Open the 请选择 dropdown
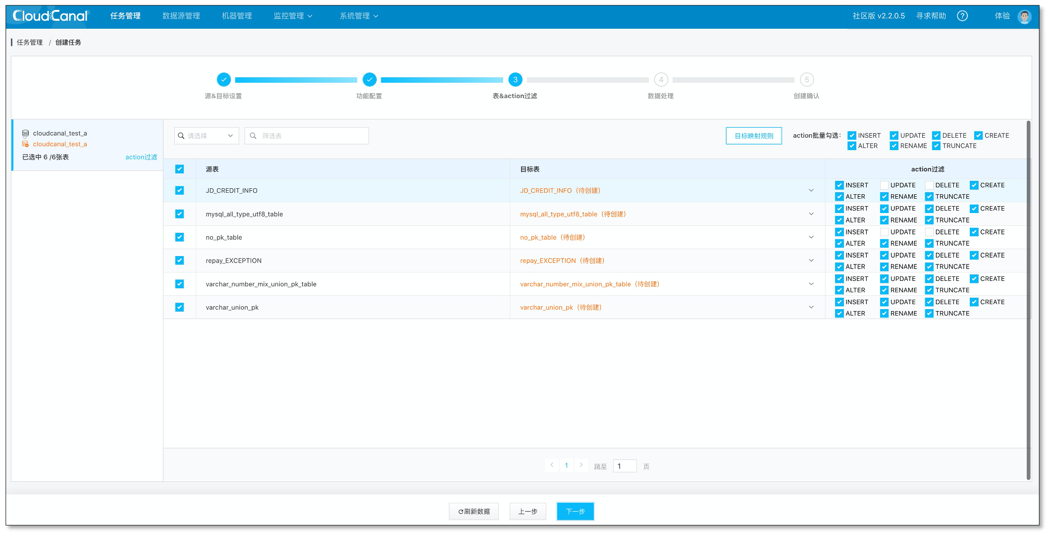 (x=206, y=136)
